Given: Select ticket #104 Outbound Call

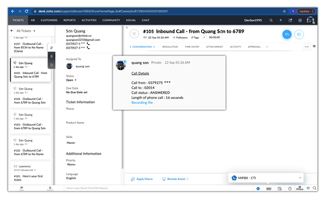Looking at the screenshot, I should tap(30, 99).
